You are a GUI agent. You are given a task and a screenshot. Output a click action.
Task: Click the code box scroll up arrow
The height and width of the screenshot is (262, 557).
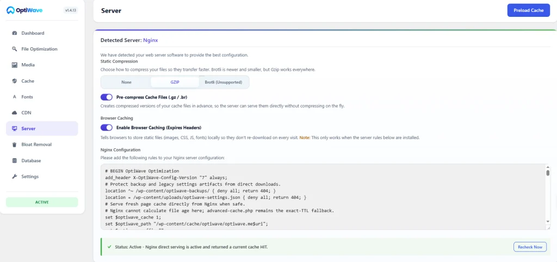point(548,167)
